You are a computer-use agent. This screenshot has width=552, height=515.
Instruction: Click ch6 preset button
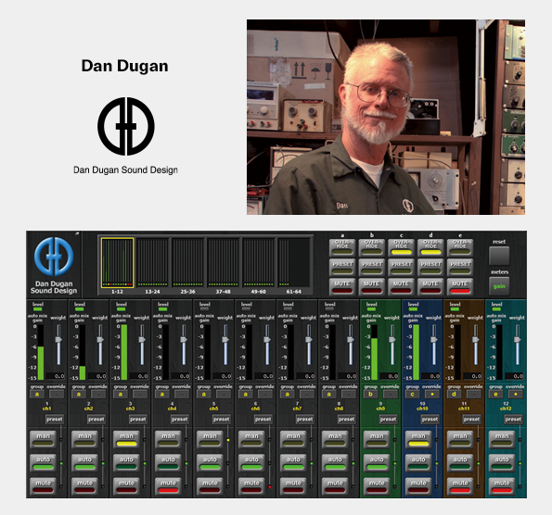point(263,419)
